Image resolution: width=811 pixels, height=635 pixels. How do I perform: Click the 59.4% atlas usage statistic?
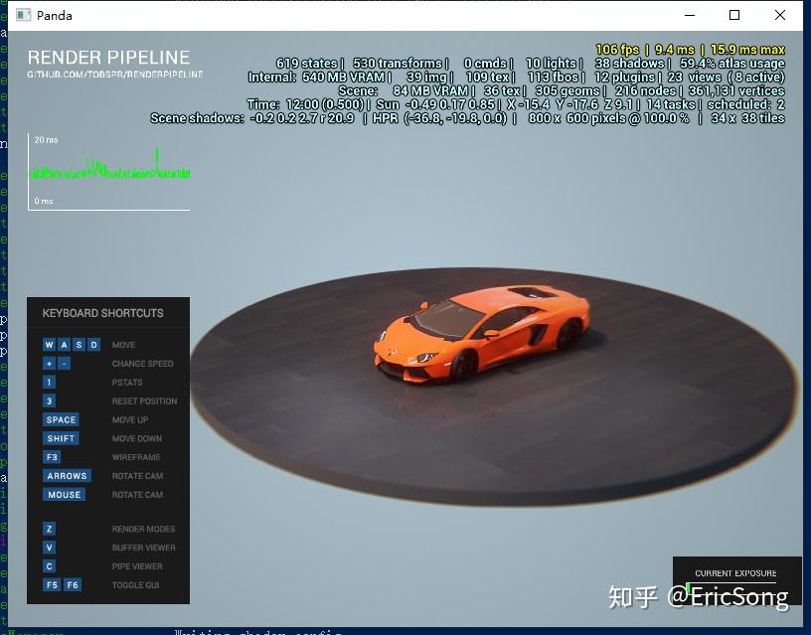(732, 63)
